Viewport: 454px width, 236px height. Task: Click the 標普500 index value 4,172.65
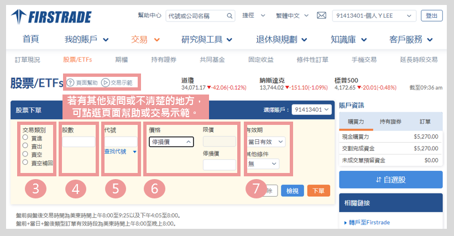[x=345, y=88]
